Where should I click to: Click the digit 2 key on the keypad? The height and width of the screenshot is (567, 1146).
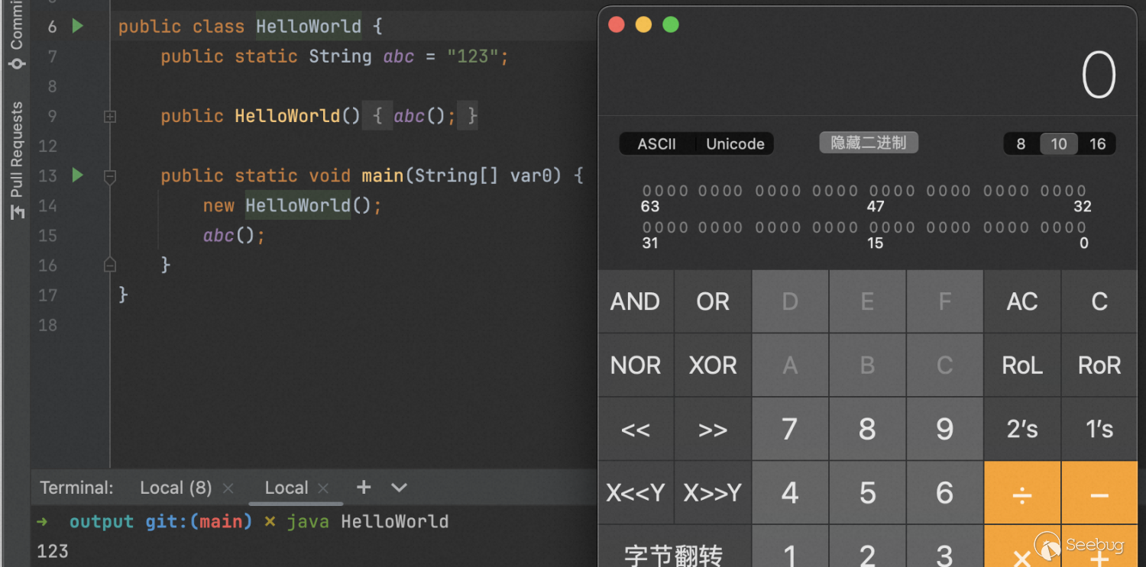pyautogui.click(x=868, y=546)
